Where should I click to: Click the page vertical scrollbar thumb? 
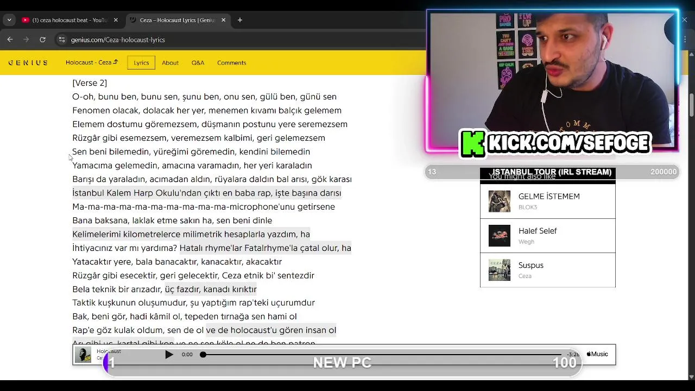[691, 105]
